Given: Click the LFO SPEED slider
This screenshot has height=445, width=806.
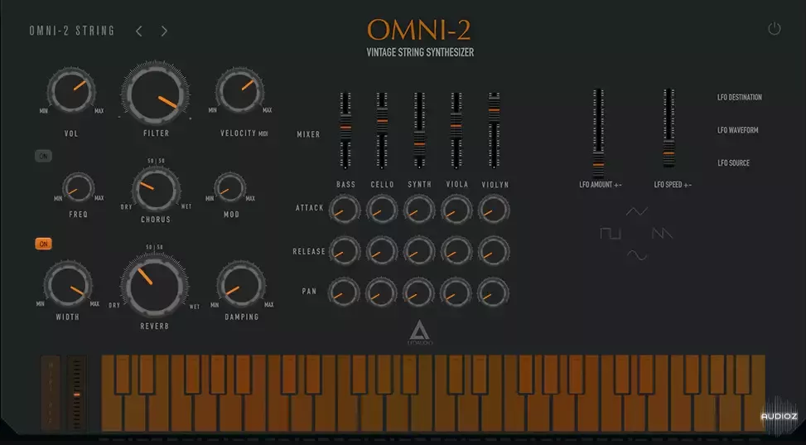Looking at the screenshot, I should (668, 128).
